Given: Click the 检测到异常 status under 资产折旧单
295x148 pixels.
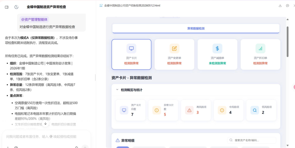Looking at the screenshot, I should (x=260, y=63).
